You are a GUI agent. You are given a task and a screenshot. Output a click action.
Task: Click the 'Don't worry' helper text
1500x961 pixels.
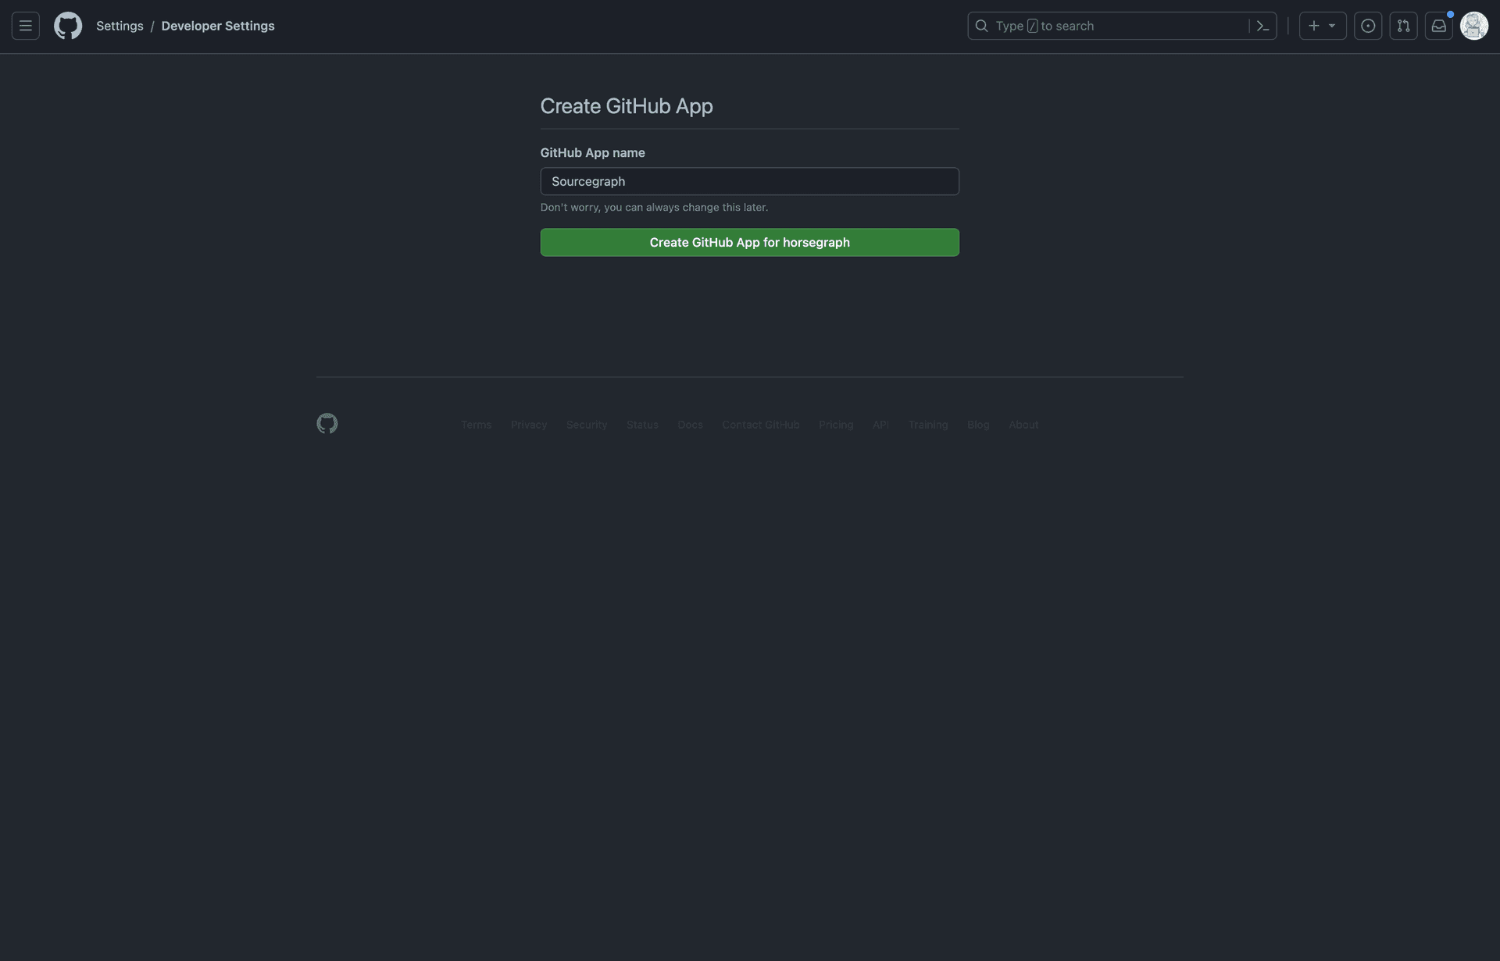(654, 208)
